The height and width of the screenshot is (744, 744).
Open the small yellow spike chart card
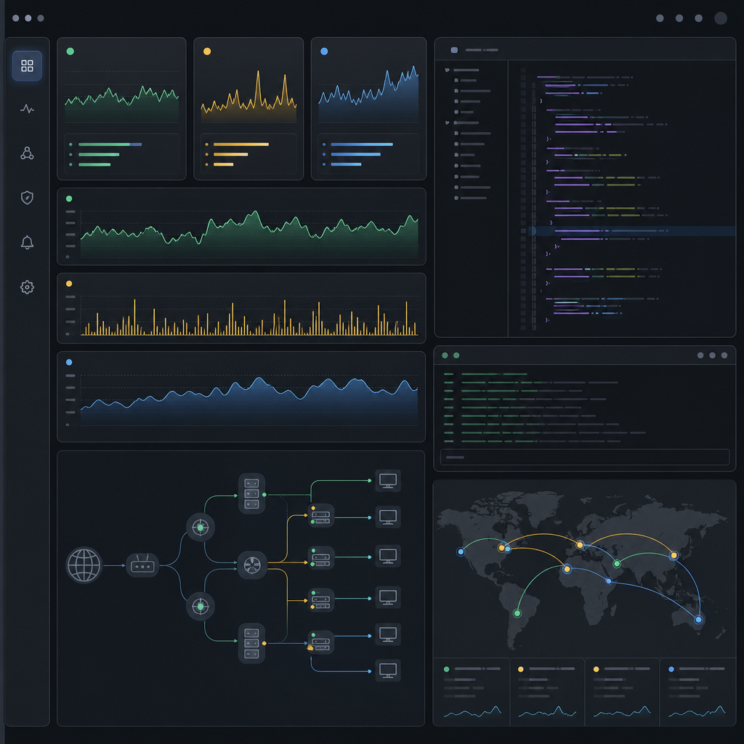click(x=248, y=109)
